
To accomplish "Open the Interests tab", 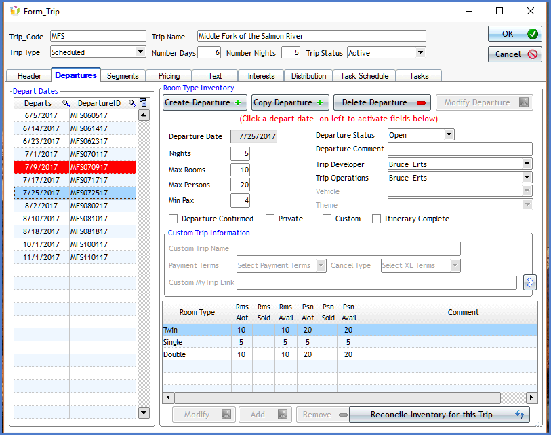I will click(261, 76).
